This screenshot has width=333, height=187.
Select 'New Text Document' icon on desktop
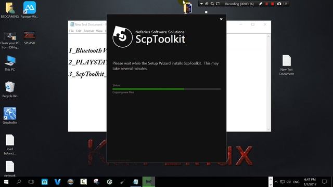[287, 65]
